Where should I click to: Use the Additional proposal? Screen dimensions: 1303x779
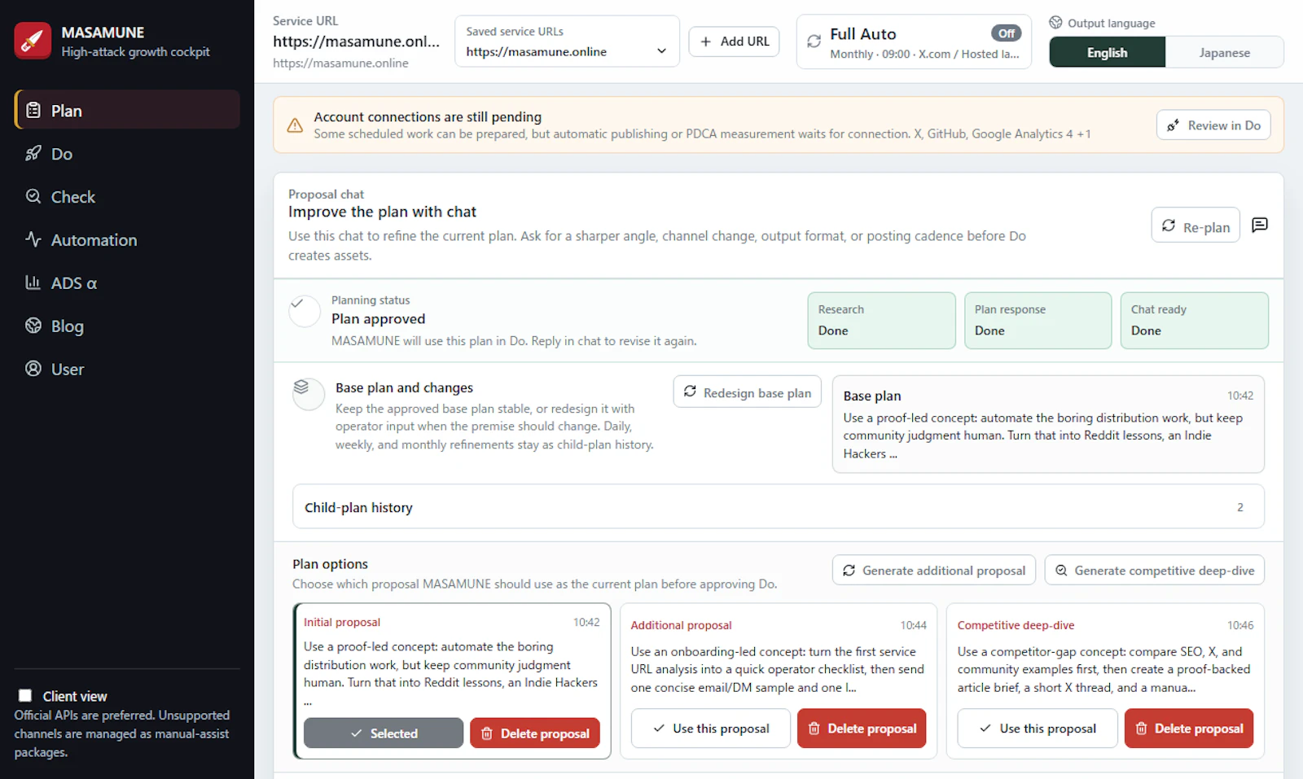click(711, 729)
